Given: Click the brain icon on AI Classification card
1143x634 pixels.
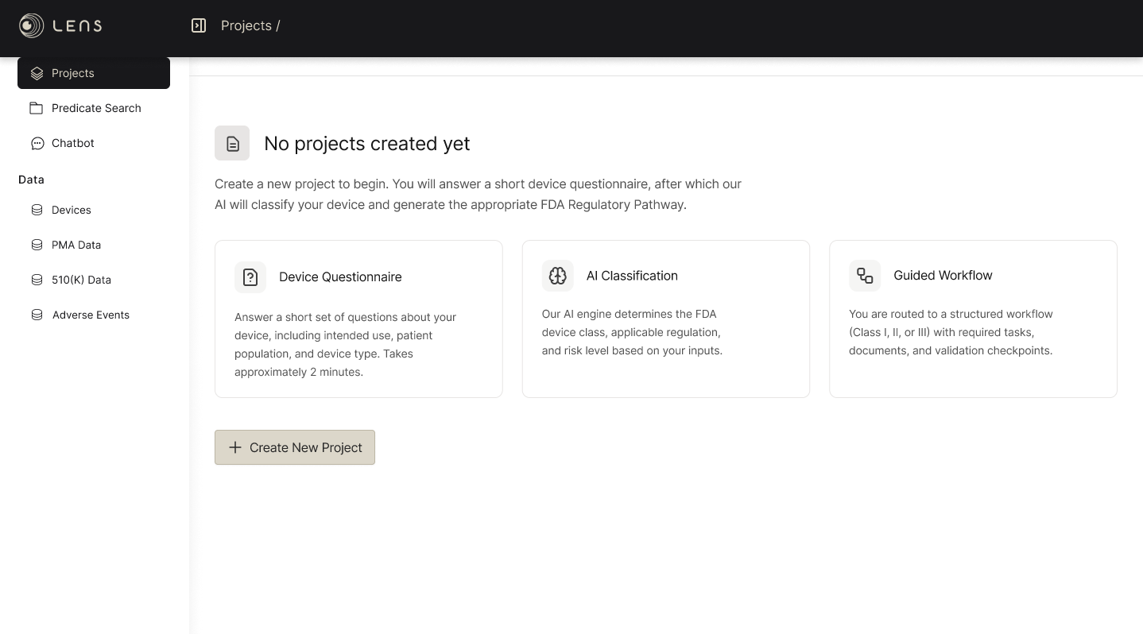Looking at the screenshot, I should click(557, 276).
